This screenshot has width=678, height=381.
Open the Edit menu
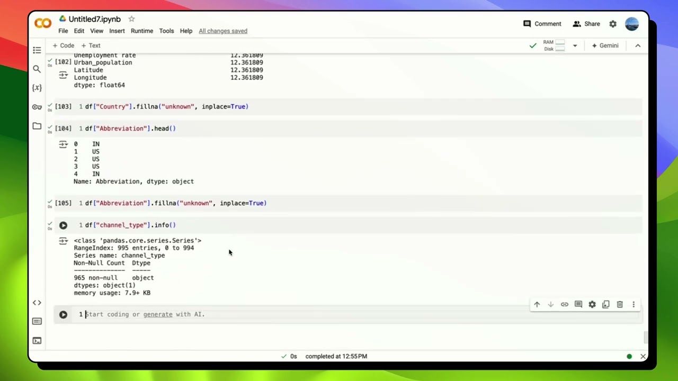point(79,31)
